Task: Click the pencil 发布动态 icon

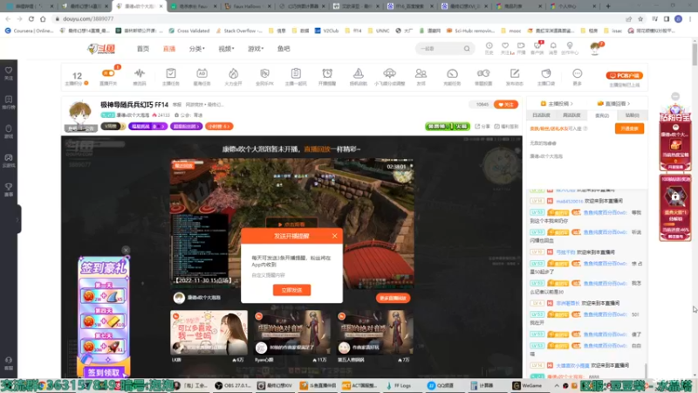Action: [x=515, y=73]
